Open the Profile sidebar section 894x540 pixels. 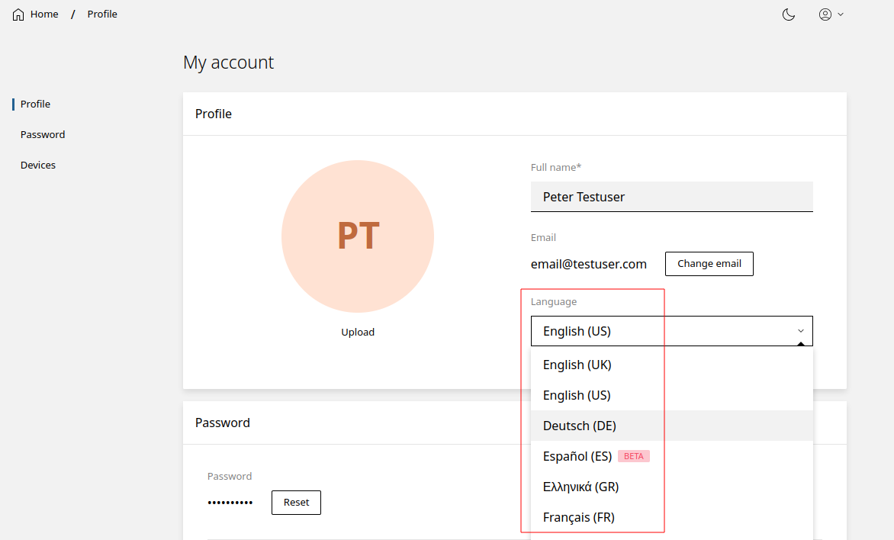[35, 104]
